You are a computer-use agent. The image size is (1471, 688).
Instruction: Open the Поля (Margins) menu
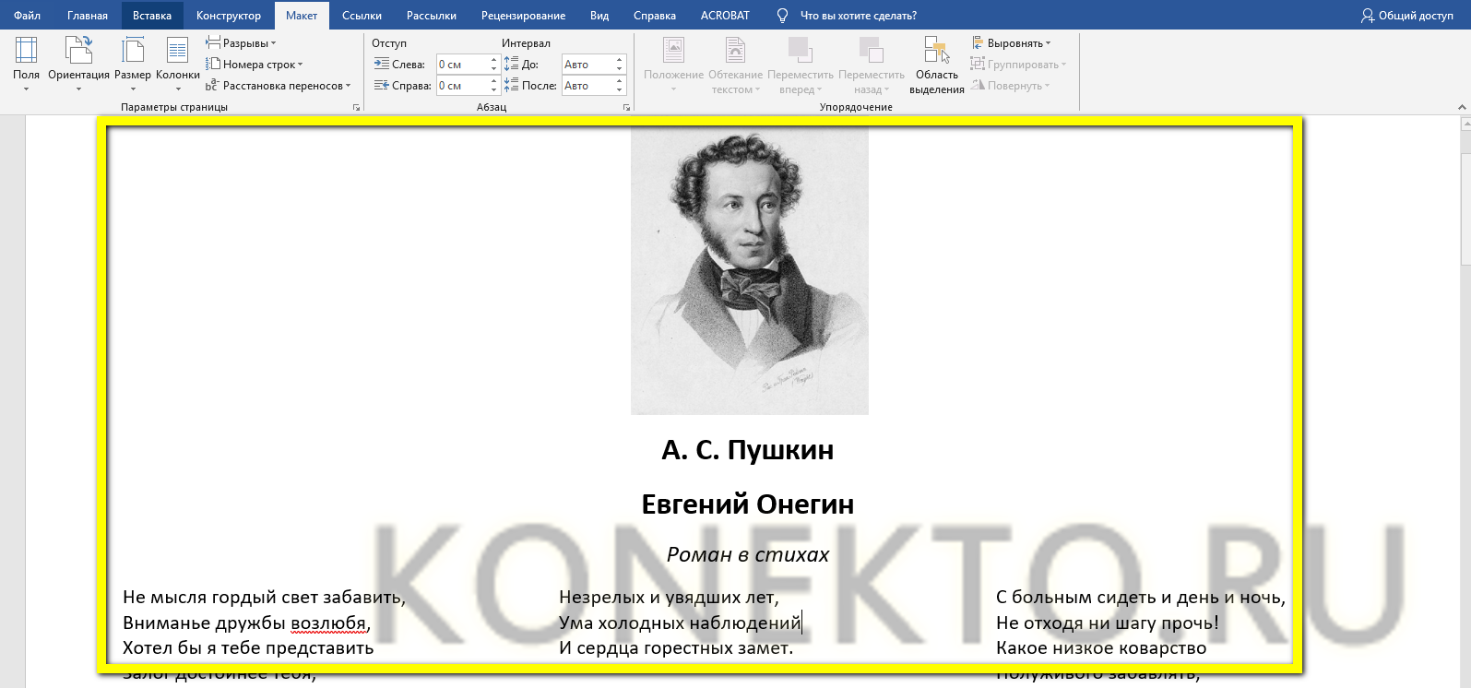[x=26, y=64]
